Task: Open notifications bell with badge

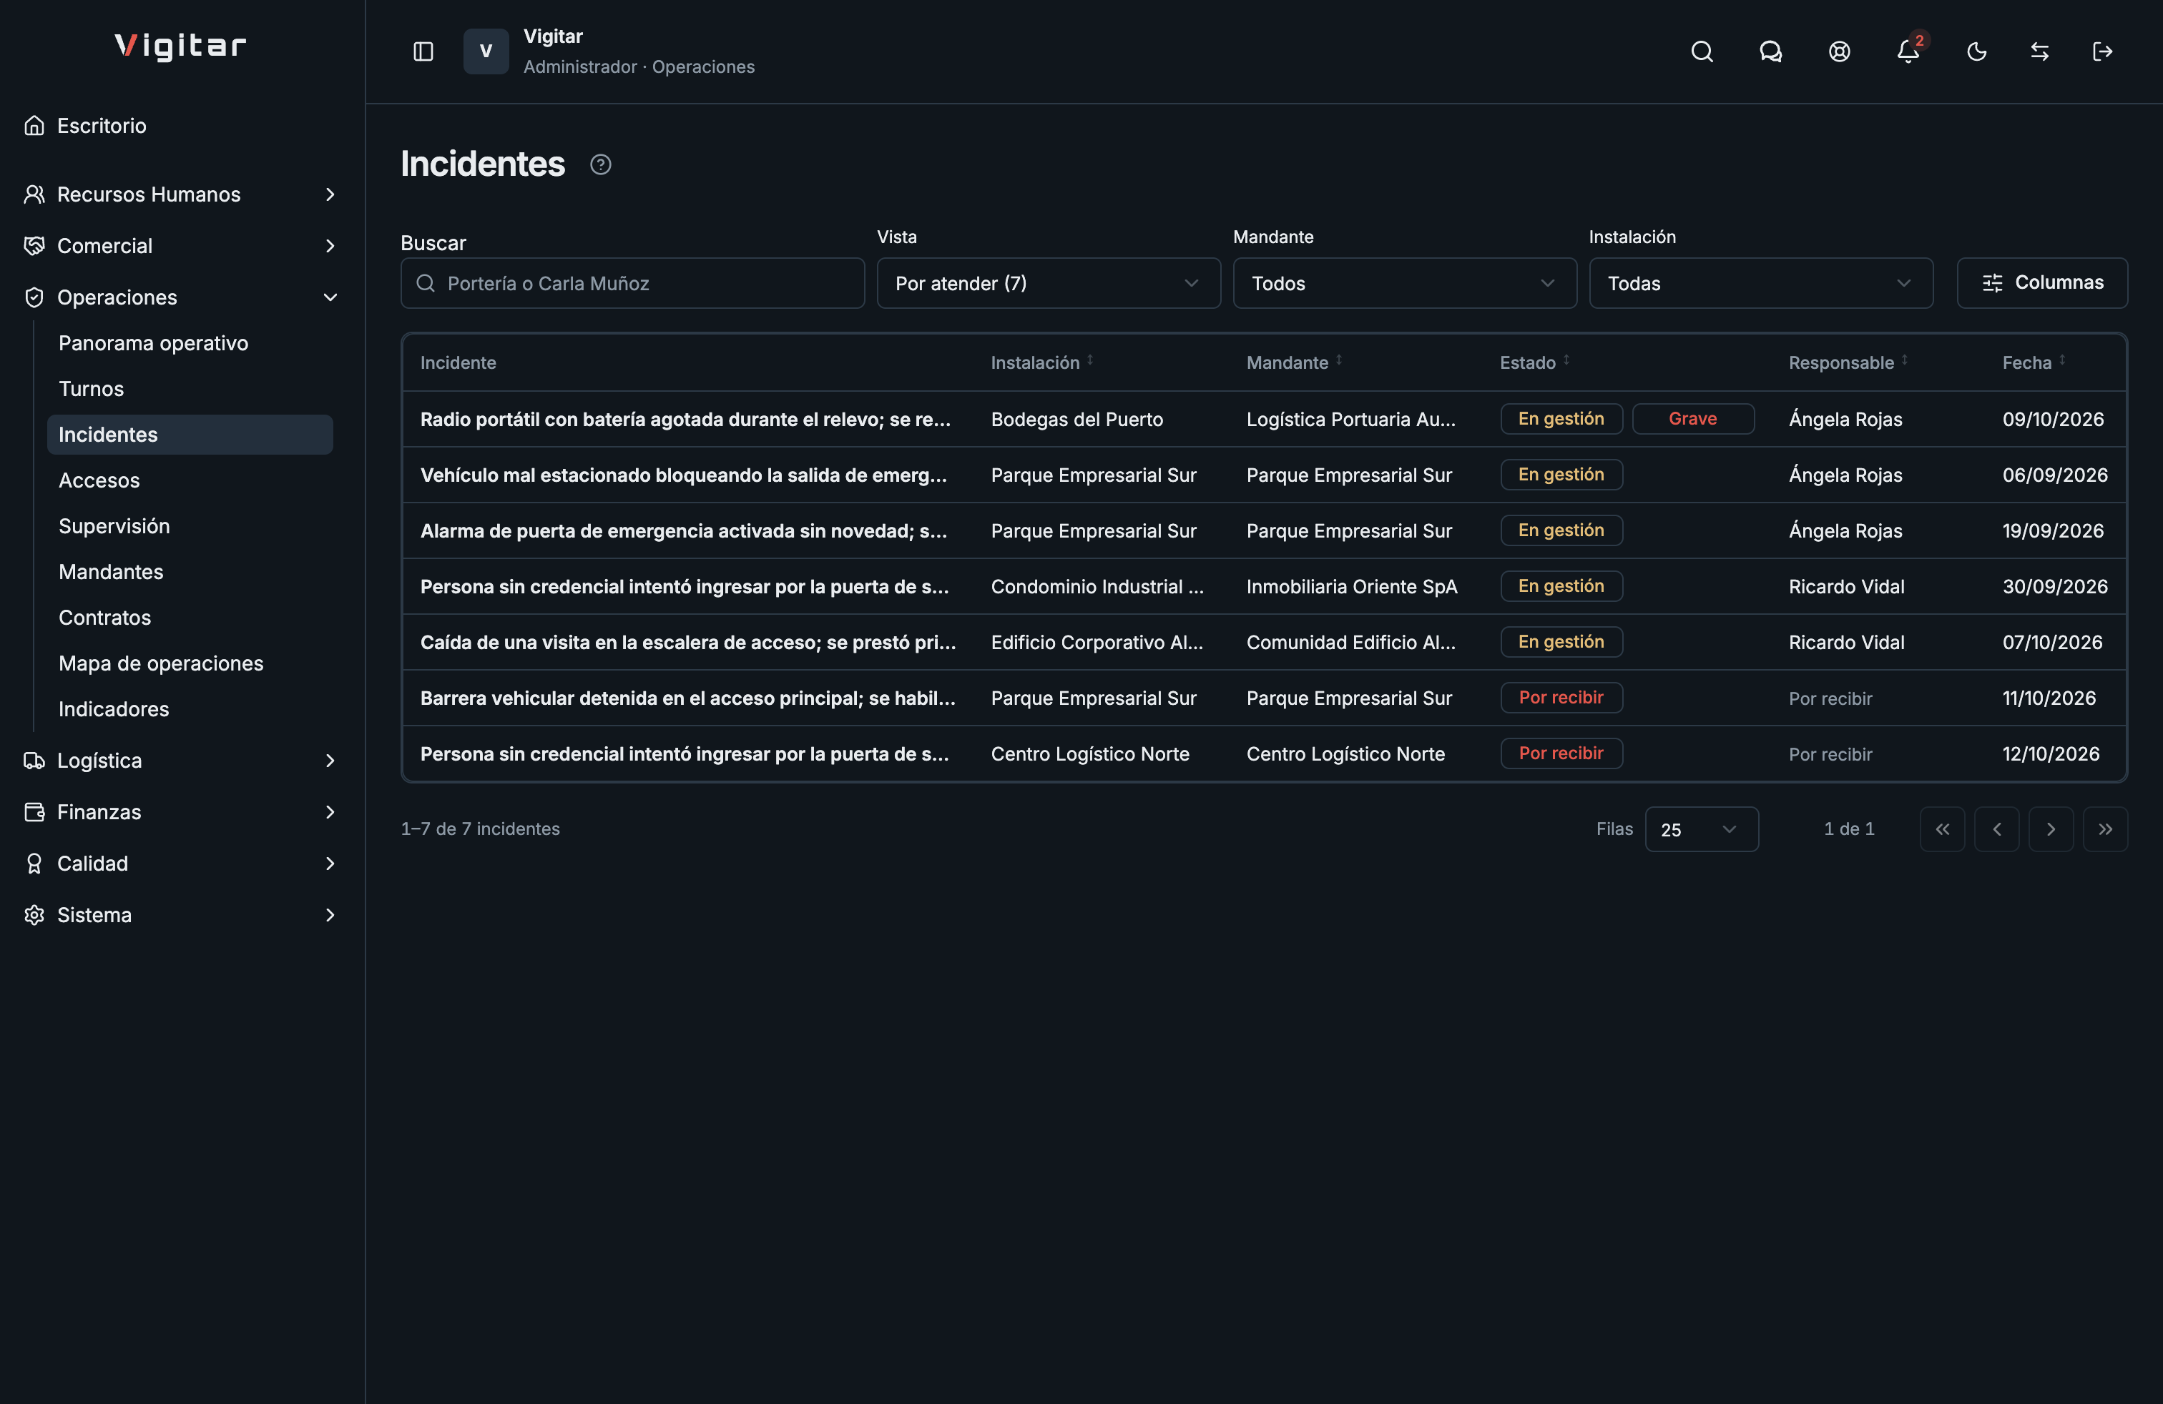Action: pos(1908,51)
